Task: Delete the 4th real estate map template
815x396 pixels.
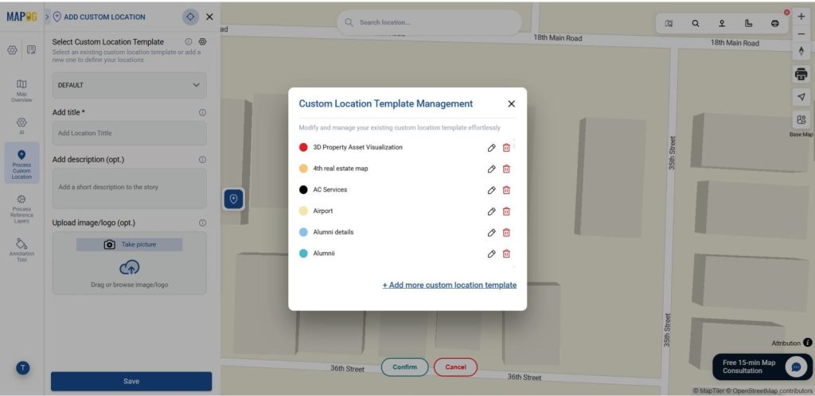Action: (x=506, y=169)
